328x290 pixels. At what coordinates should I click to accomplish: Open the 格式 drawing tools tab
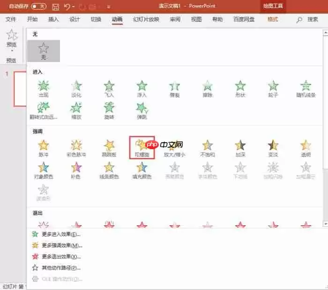pos(273,20)
